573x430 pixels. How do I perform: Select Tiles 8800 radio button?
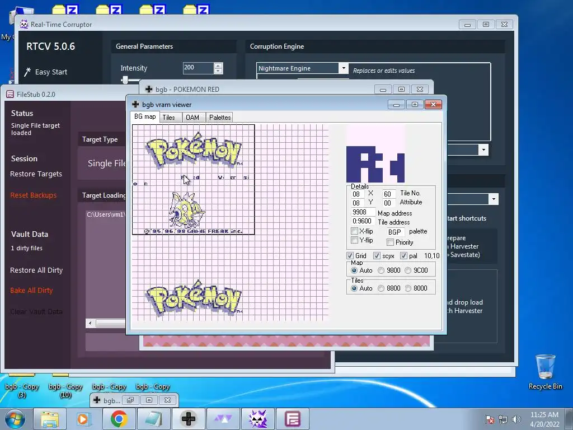coord(381,288)
